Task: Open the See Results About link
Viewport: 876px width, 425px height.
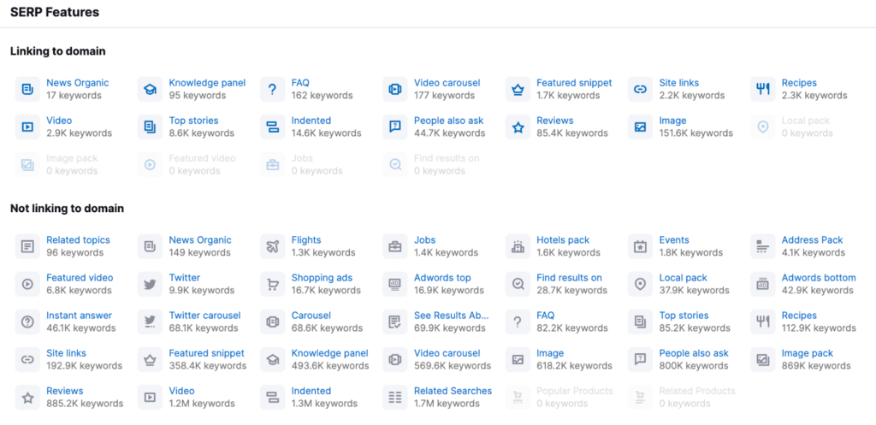Action: [x=452, y=316]
